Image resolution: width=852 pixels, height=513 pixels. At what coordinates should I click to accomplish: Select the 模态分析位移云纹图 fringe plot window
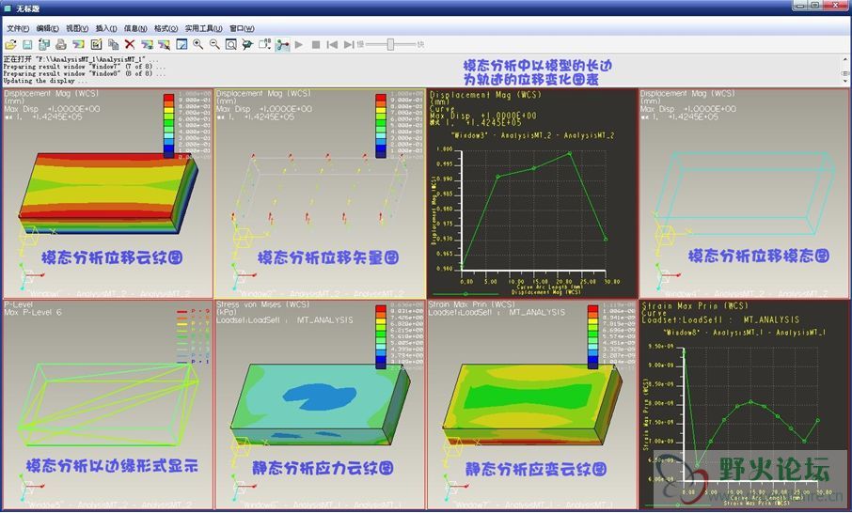pos(107,194)
